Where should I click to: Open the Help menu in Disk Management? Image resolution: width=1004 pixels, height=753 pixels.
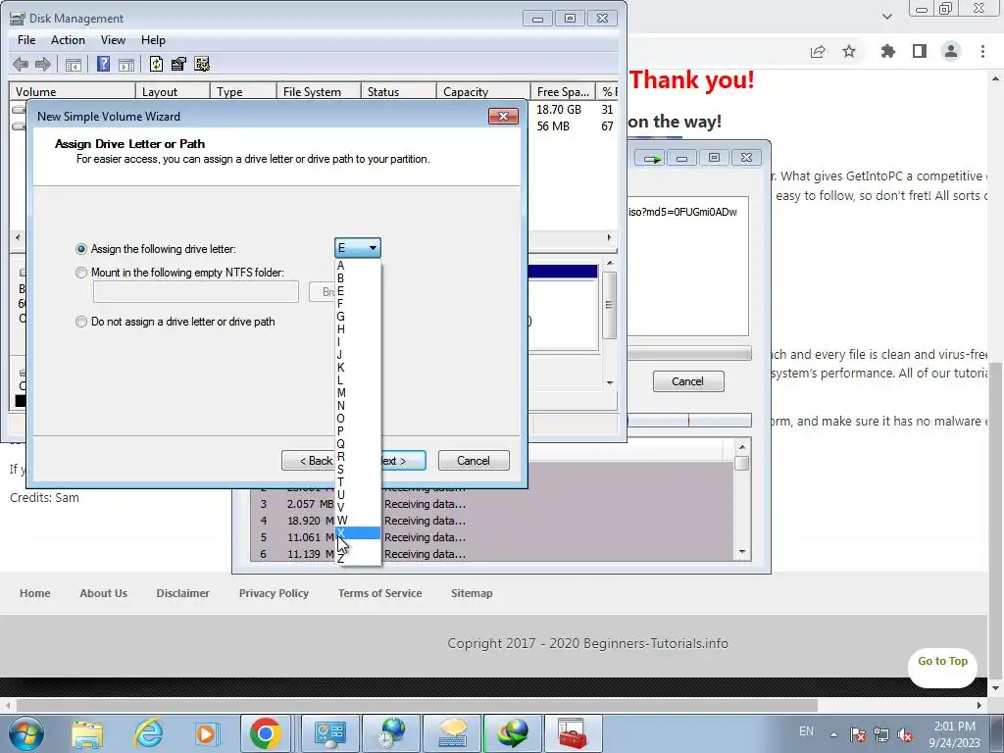(x=153, y=39)
